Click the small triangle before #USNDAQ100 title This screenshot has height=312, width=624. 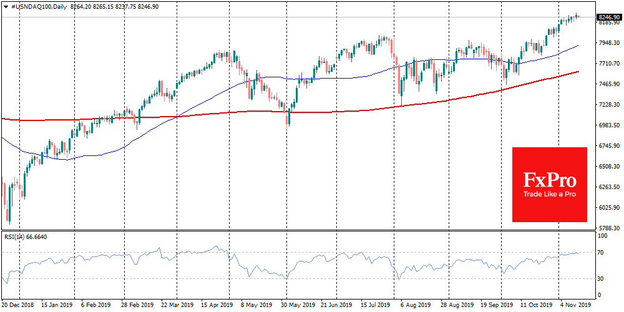coord(6,5)
